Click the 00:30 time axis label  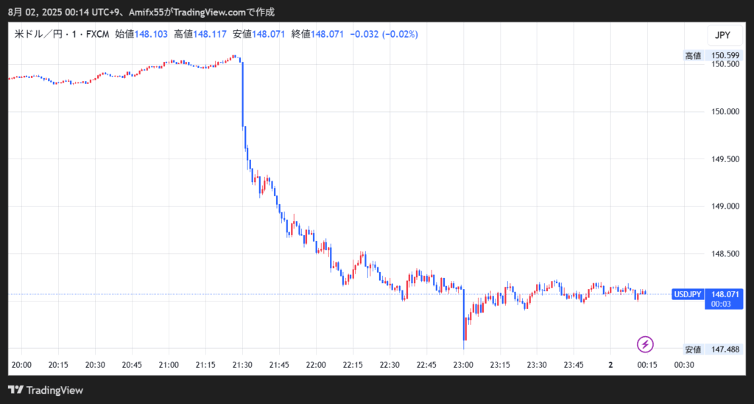(684, 365)
